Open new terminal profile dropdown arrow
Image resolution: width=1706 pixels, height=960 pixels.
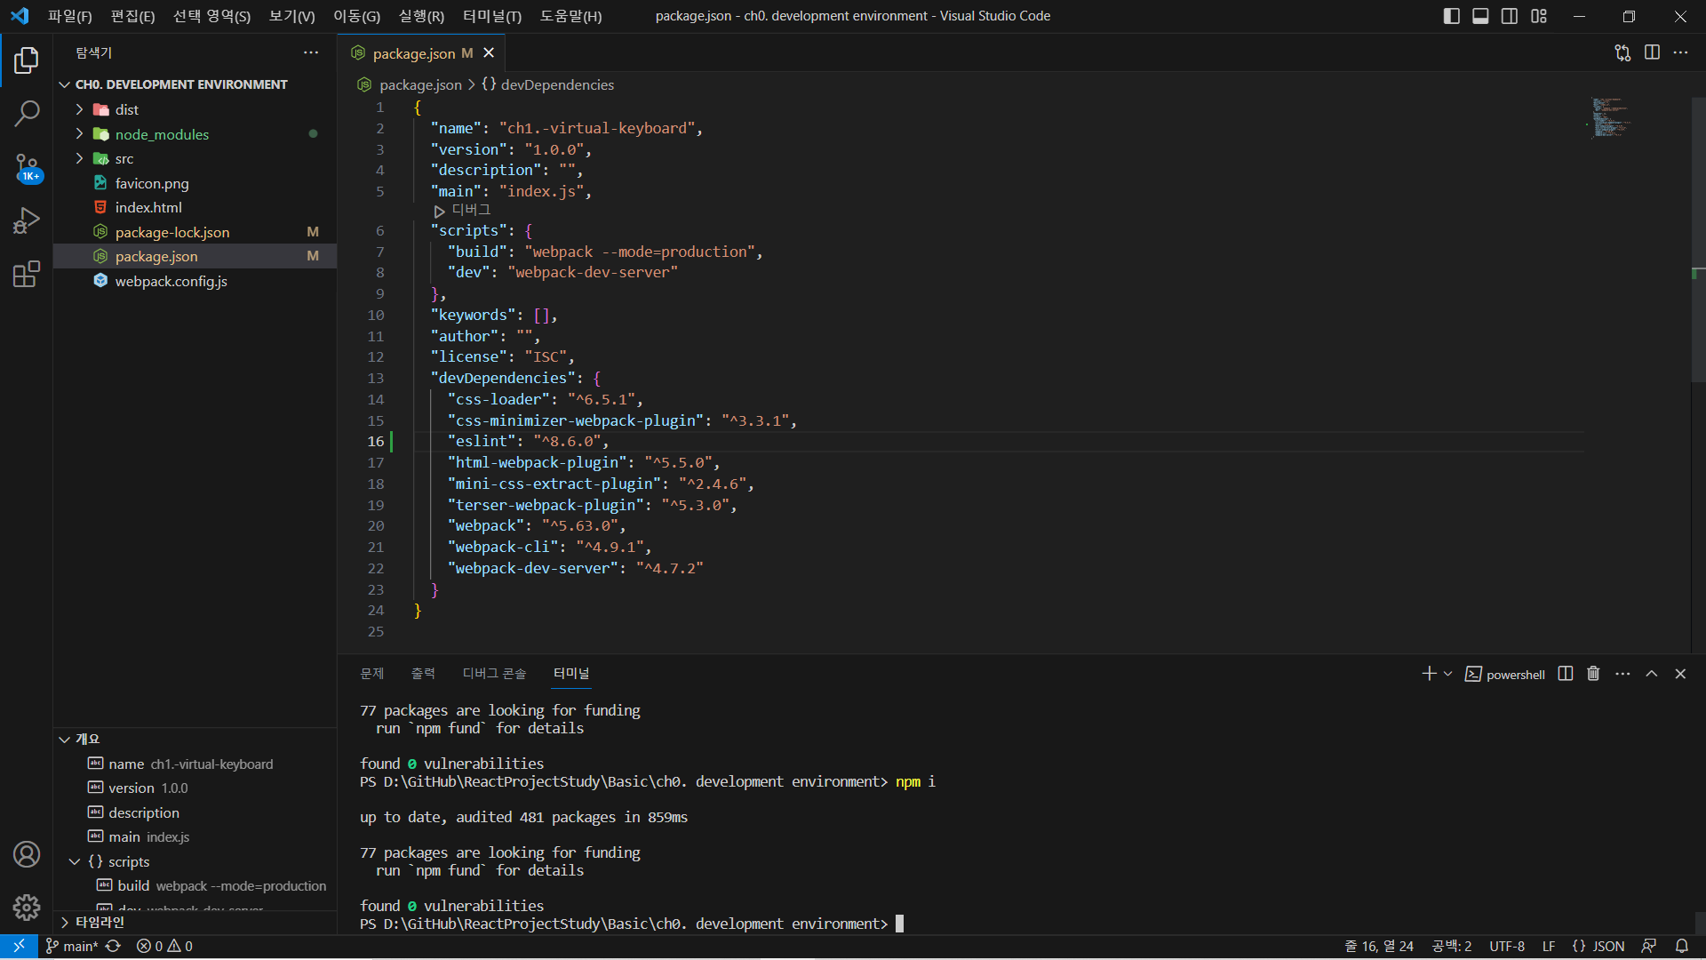coord(1448,674)
